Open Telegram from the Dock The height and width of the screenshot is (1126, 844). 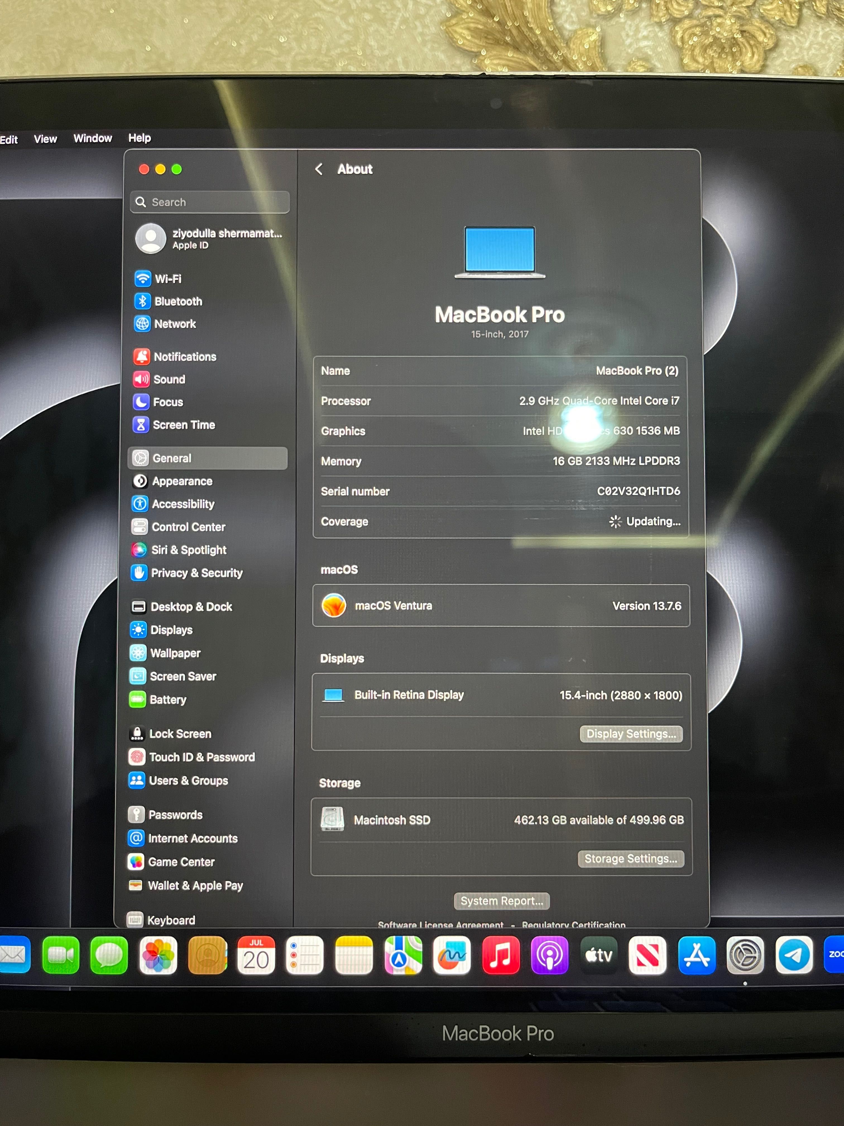click(794, 955)
